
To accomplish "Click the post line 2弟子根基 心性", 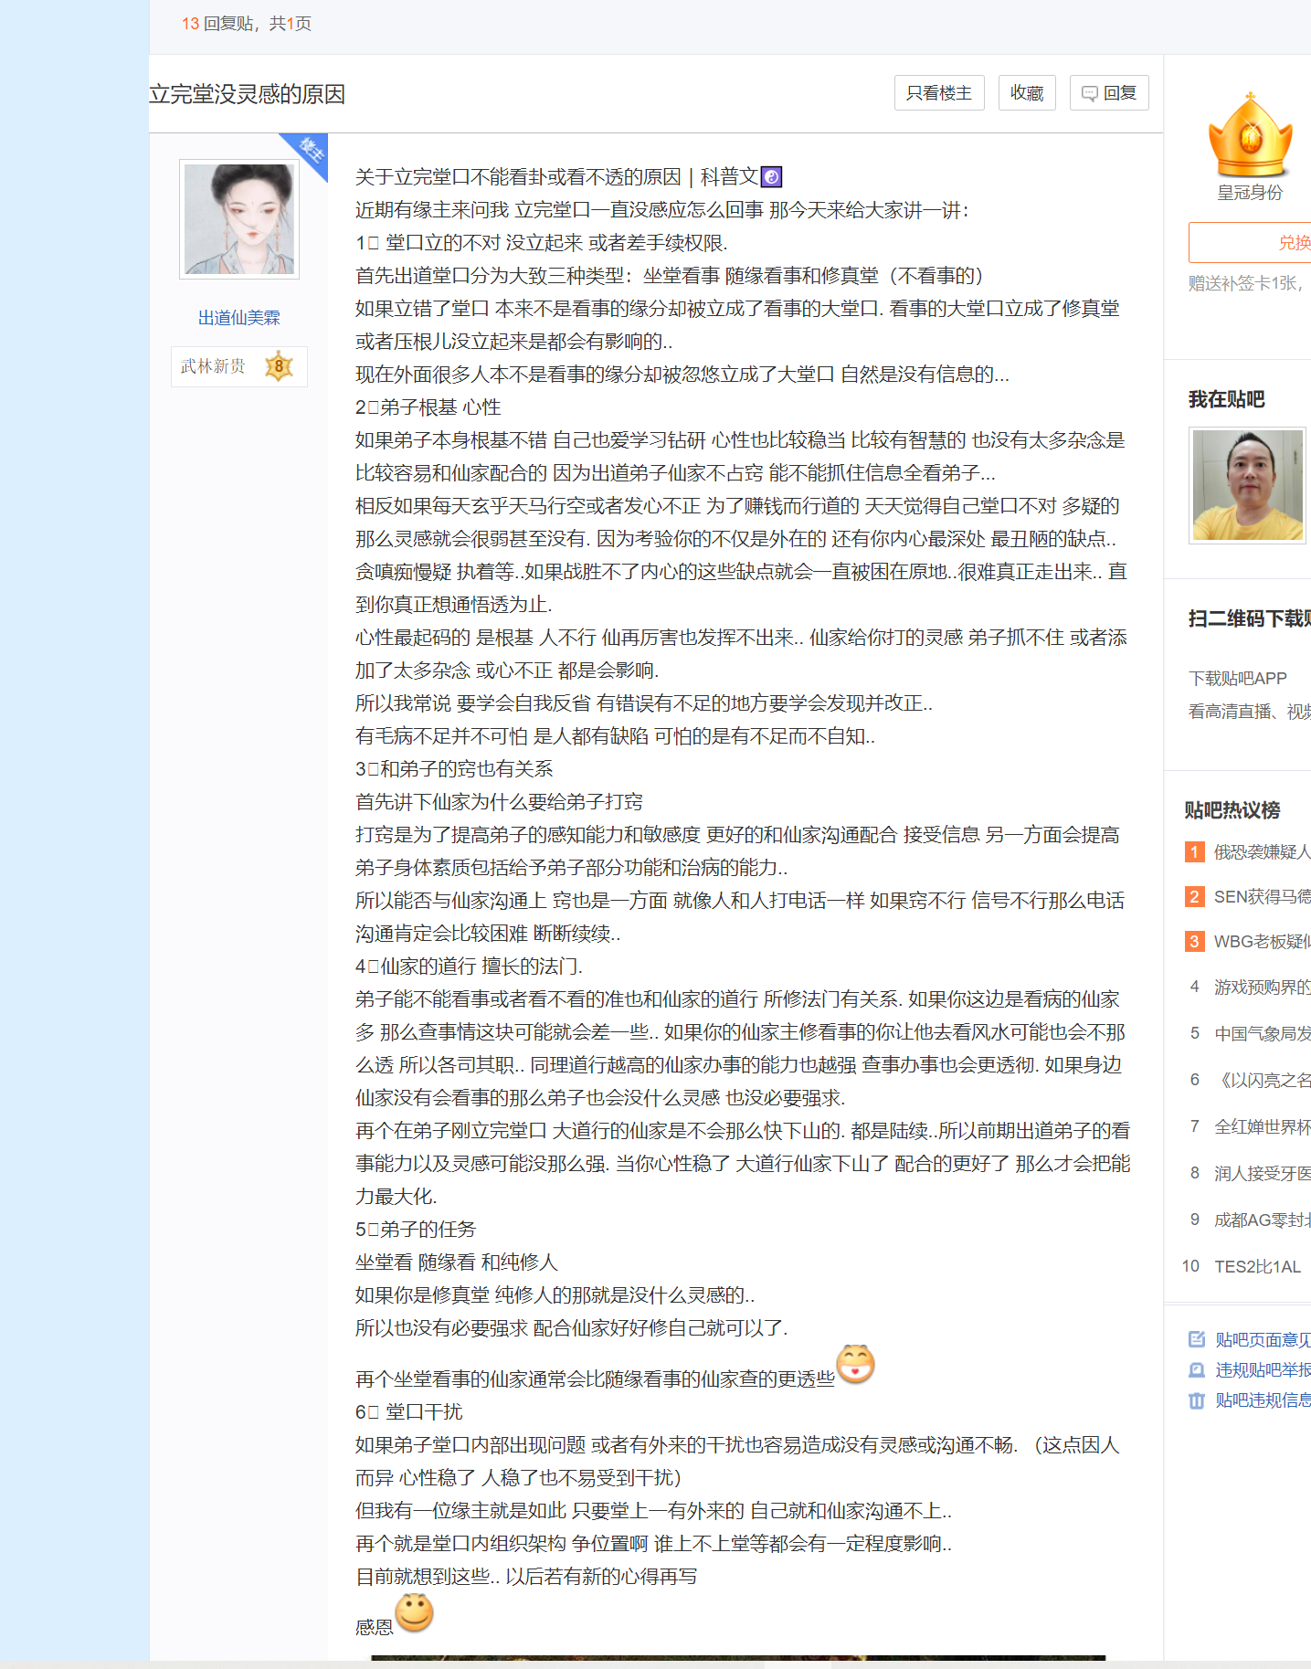I will 428,407.
